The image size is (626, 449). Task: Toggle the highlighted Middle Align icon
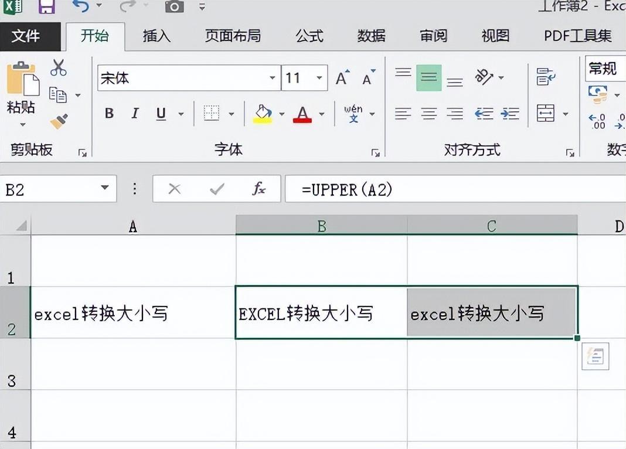[x=429, y=77]
